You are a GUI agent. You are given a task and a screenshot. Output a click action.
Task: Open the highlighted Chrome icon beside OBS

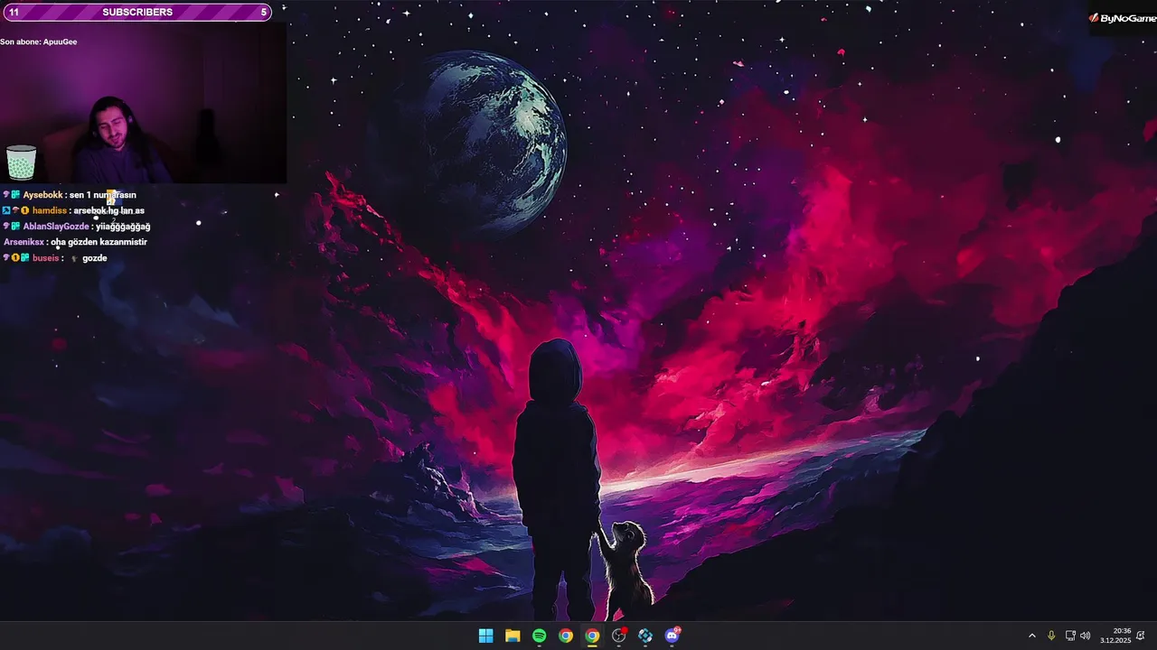tap(592, 636)
